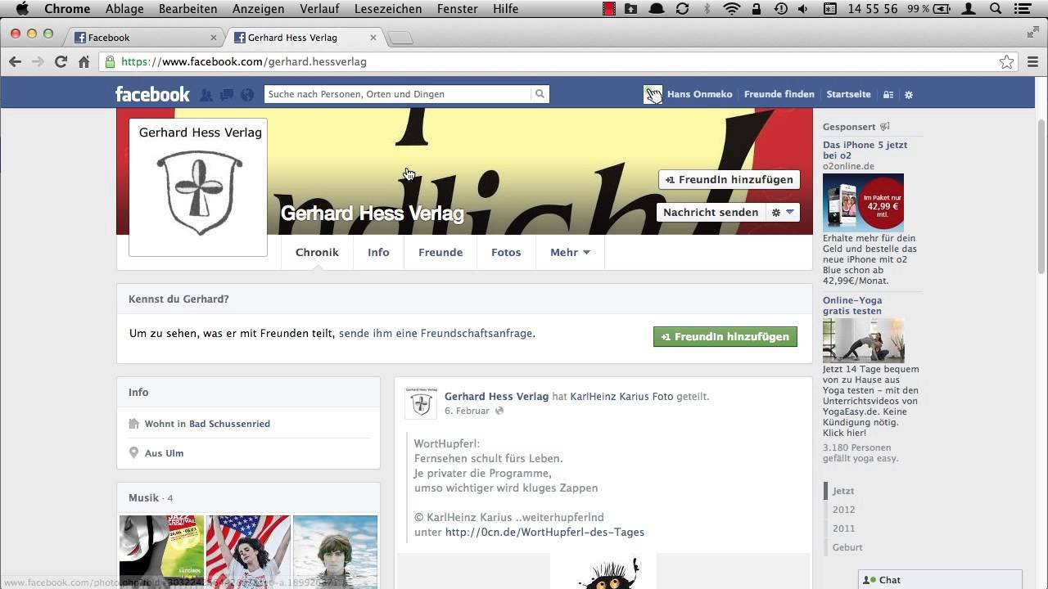The width and height of the screenshot is (1048, 589).
Task: Expand the Mehr dropdown tab
Action: (570, 253)
